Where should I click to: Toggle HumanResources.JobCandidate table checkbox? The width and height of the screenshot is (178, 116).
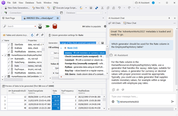6,76
